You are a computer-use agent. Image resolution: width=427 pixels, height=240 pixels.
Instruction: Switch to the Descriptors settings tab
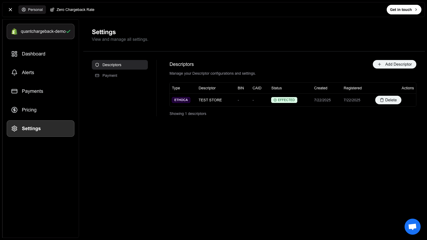[120, 65]
